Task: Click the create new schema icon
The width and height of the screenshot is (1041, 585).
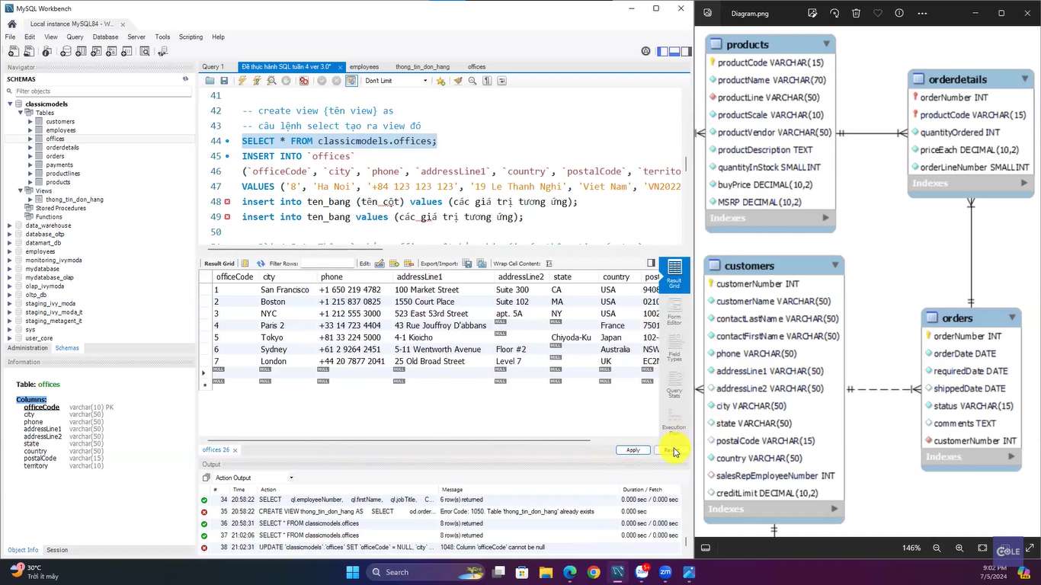Action: [66, 52]
